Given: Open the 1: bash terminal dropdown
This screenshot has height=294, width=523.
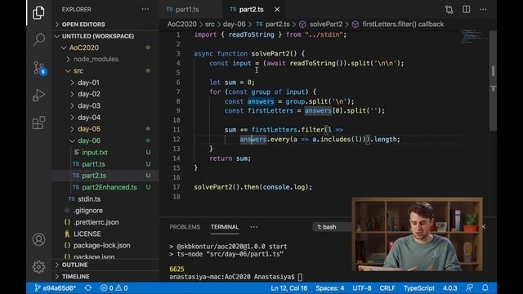Looking at the screenshot, I should (332, 227).
